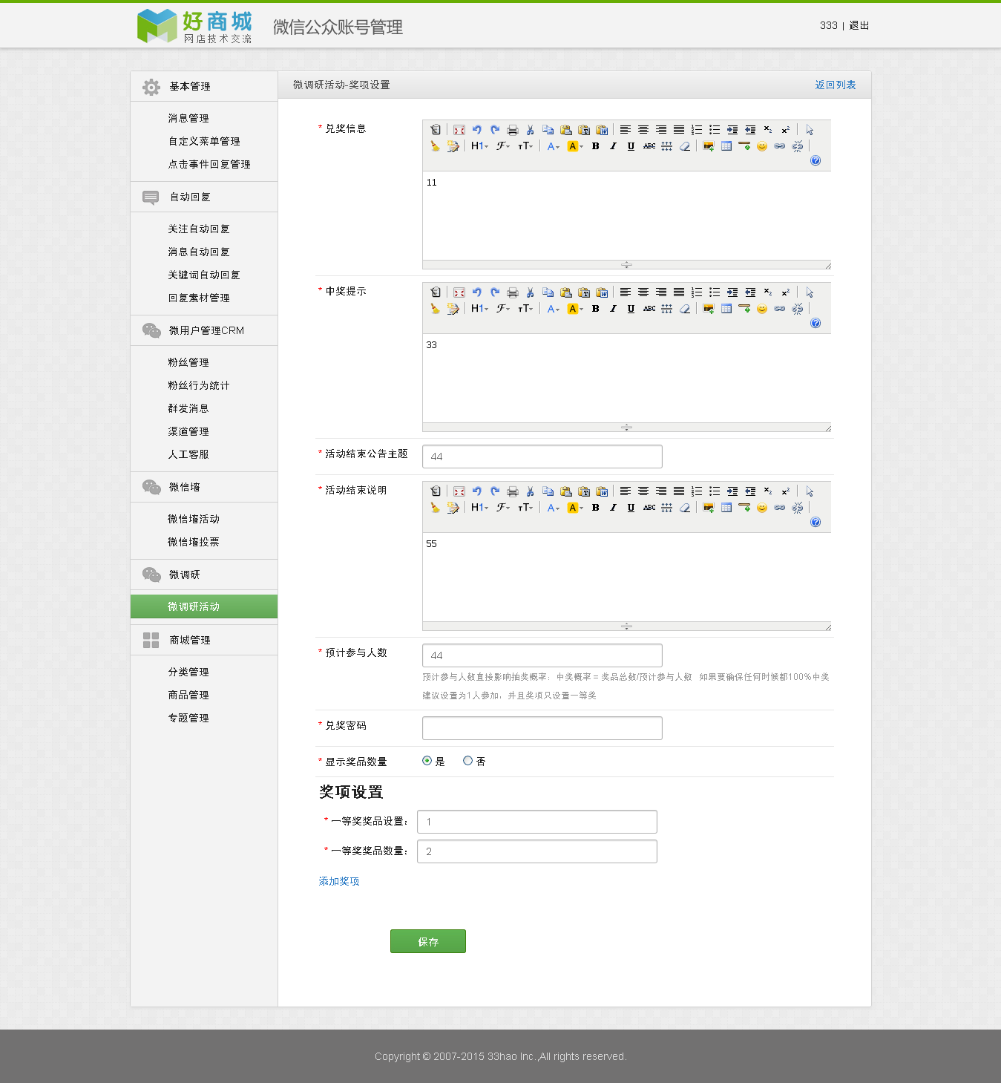Select 是 for 显示奖品数量
Image resolution: width=1001 pixels, height=1083 pixels.
[427, 761]
